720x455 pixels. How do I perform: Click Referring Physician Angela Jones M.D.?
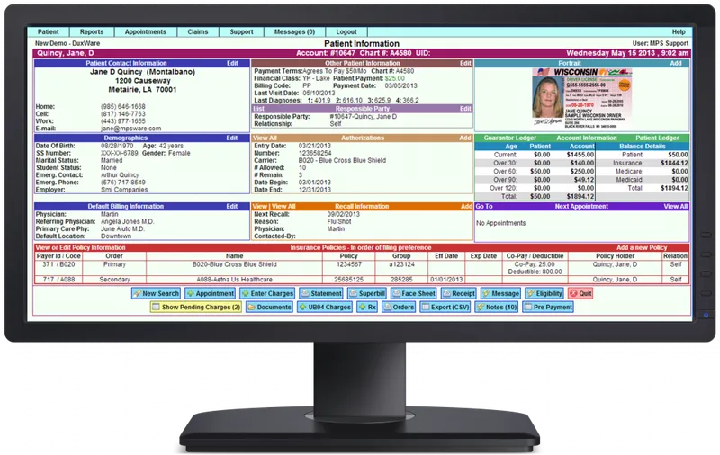128,221
